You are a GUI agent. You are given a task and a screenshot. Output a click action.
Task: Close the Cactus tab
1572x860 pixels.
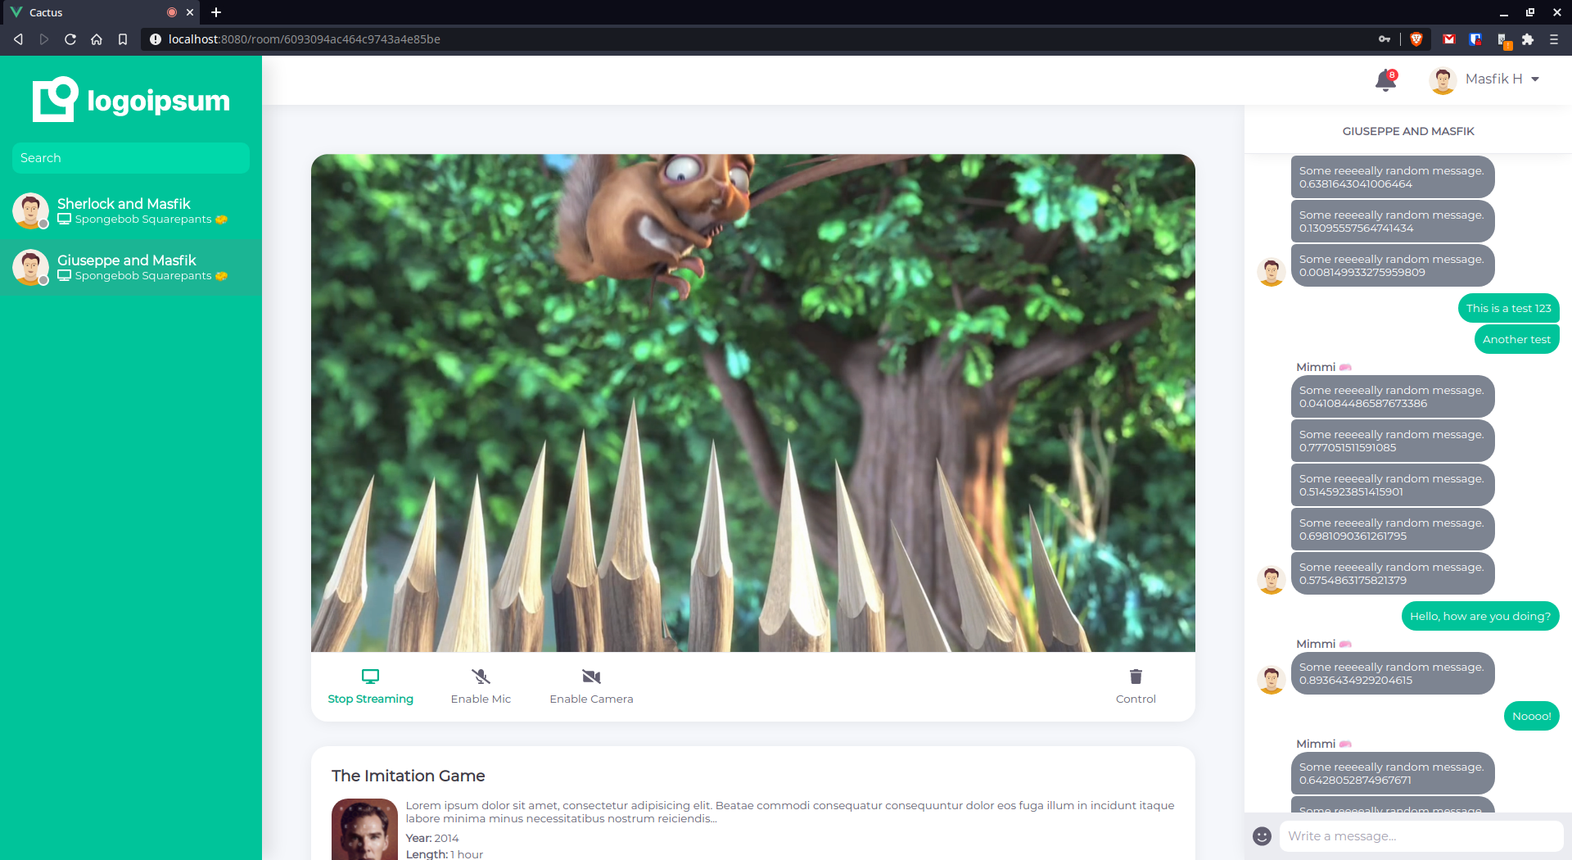190,12
